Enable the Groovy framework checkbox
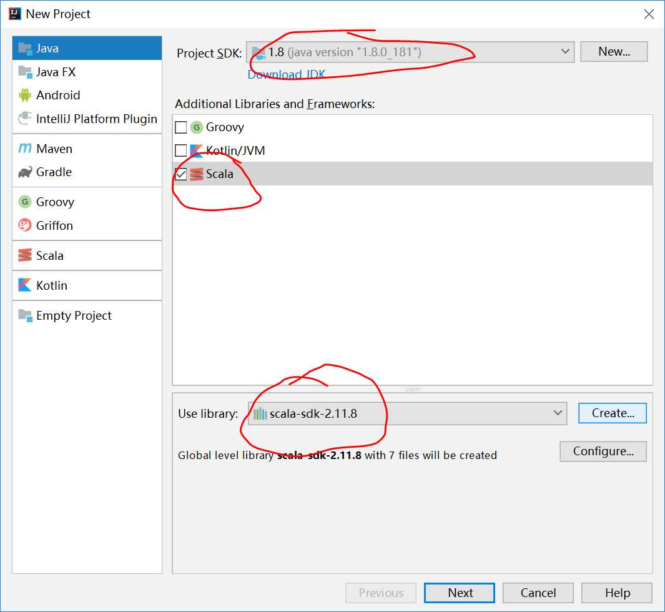Screen dimensions: 665x612 180,127
